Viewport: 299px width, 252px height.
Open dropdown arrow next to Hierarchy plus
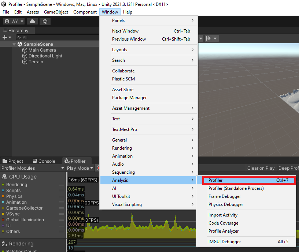pos(10,38)
